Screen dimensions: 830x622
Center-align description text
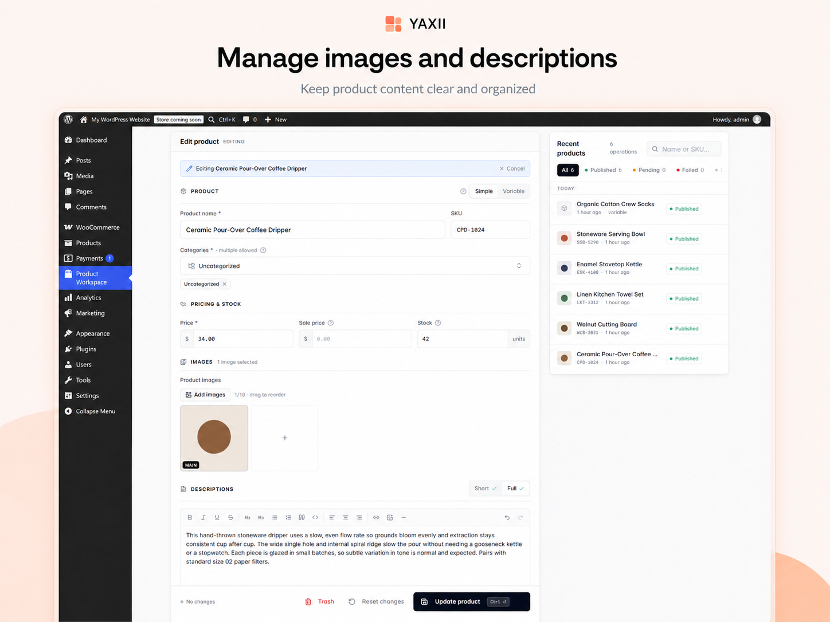tap(346, 517)
